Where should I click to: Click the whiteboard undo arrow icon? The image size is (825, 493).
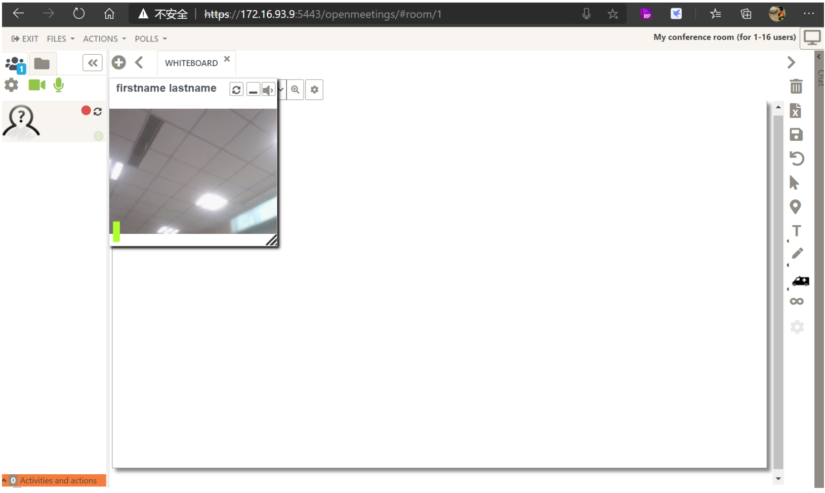click(x=797, y=159)
